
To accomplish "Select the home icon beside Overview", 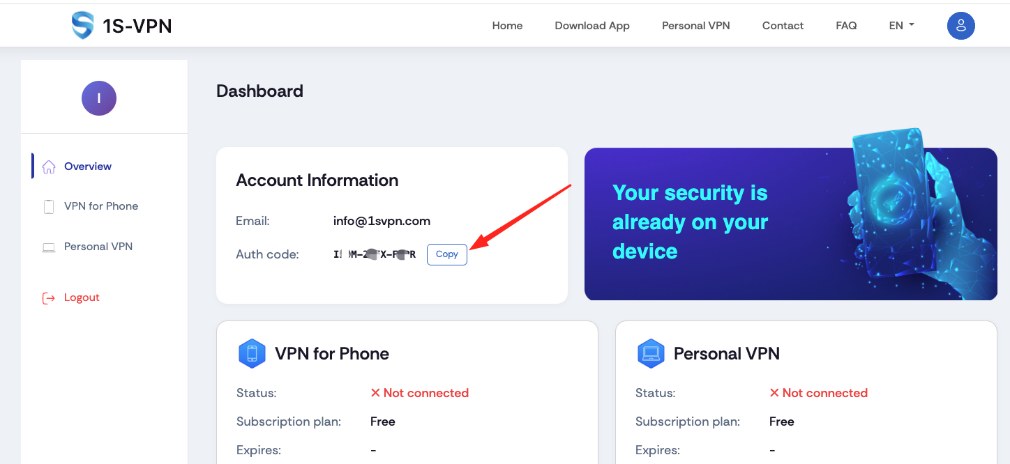I will click(48, 166).
